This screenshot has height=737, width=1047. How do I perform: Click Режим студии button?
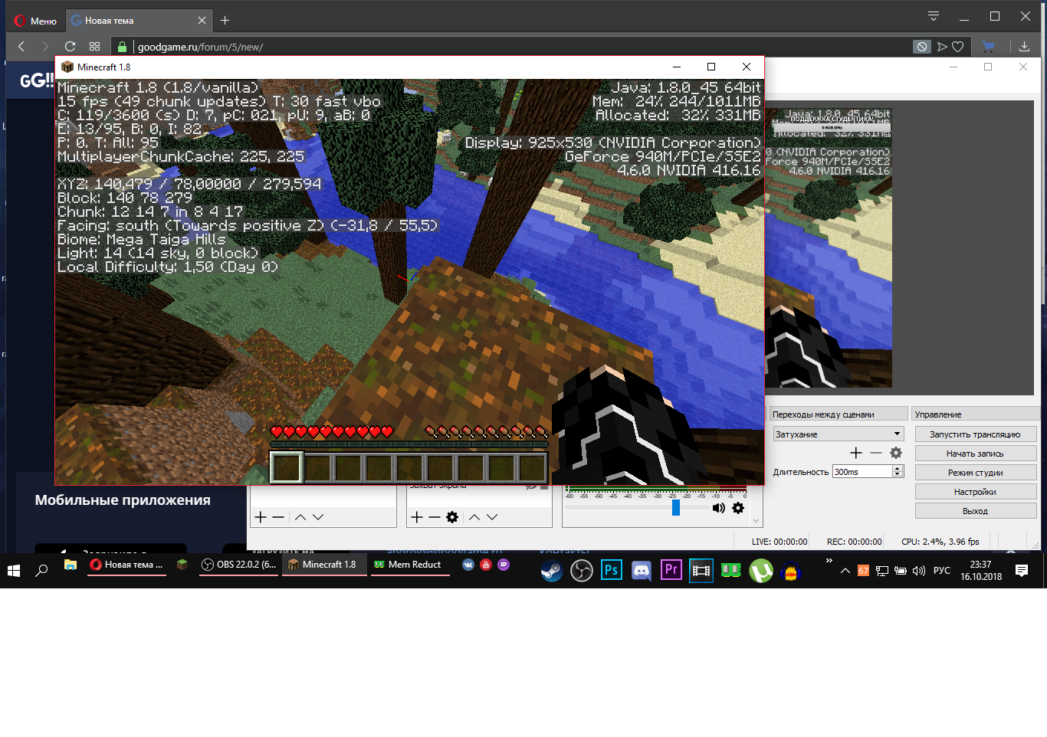(975, 473)
